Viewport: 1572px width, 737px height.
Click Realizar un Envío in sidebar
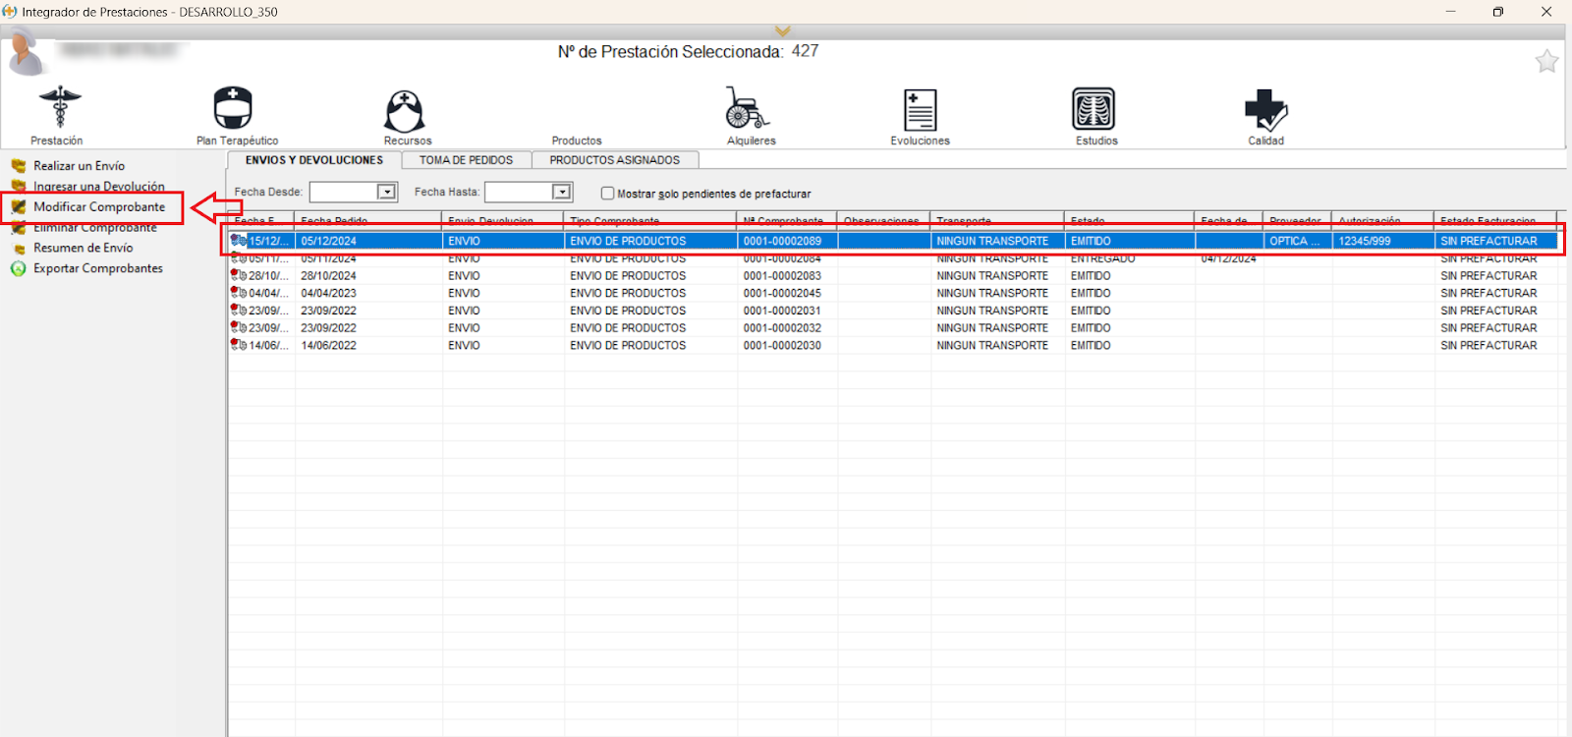pyautogui.click(x=79, y=166)
